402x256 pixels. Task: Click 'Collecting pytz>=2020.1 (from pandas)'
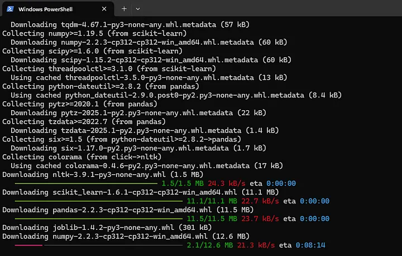pyautogui.click(x=80, y=104)
